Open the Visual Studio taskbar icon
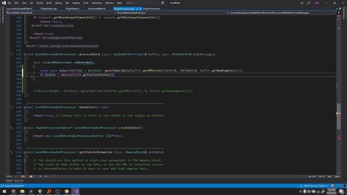The height and width of the screenshot is (195, 347). (x=75, y=191)
